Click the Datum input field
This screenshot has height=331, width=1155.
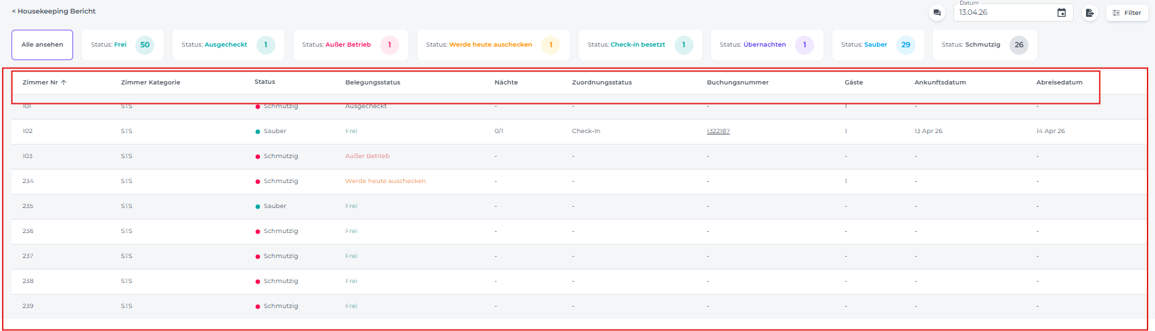tap(1005, 13)
